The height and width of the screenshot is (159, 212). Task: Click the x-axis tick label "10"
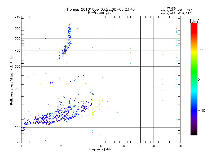[153, 146]
